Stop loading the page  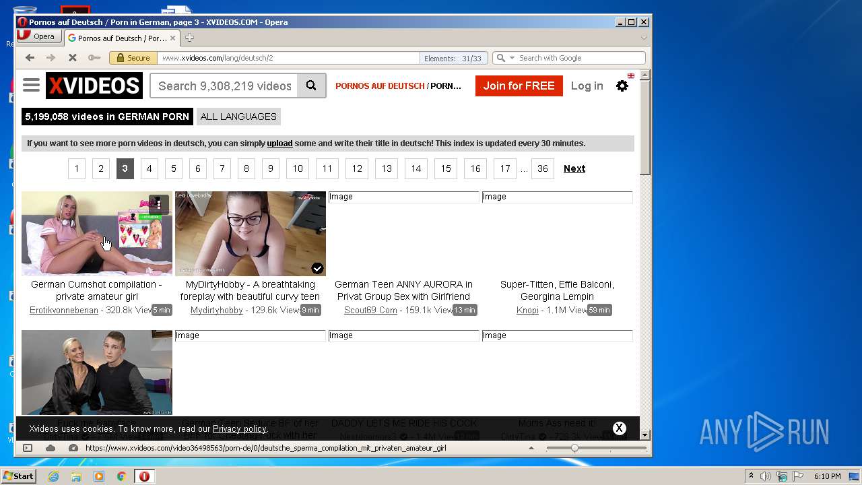pos(72,58)
